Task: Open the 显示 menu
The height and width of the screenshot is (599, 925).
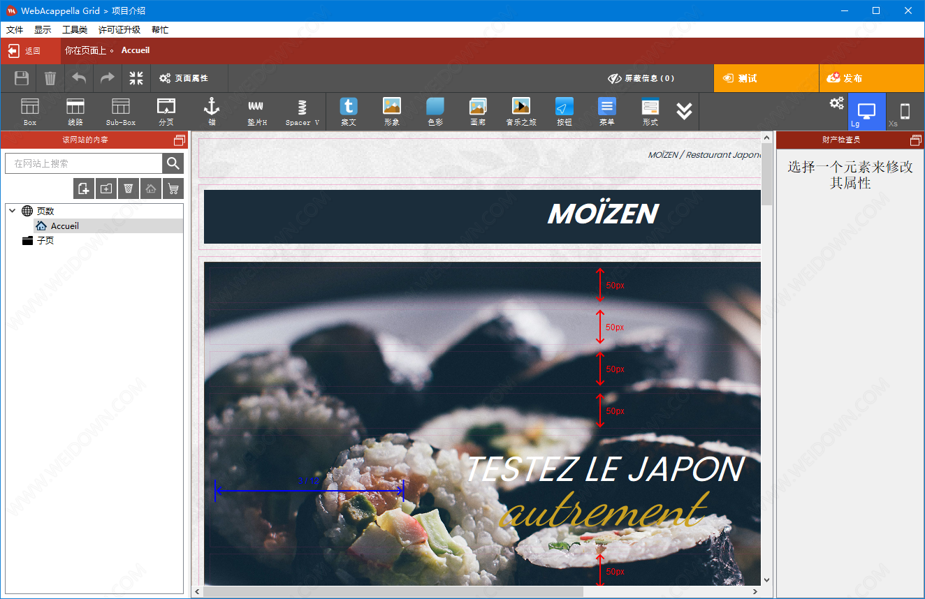Action: click(43, 30)
